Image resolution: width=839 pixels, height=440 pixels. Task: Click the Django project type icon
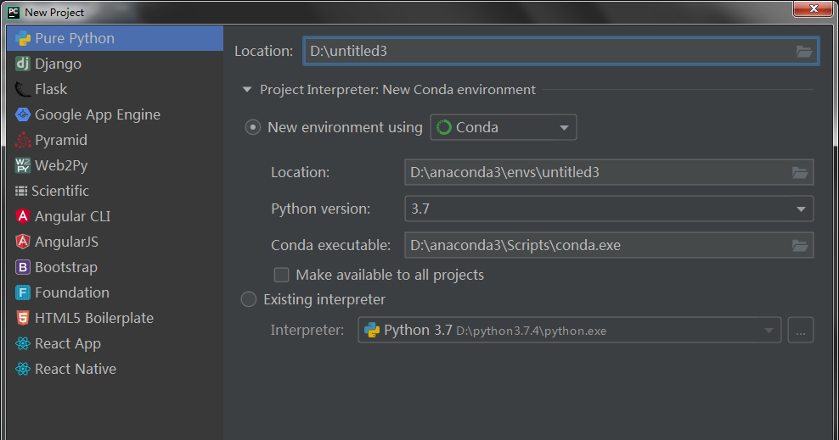[x=23, y=64]
